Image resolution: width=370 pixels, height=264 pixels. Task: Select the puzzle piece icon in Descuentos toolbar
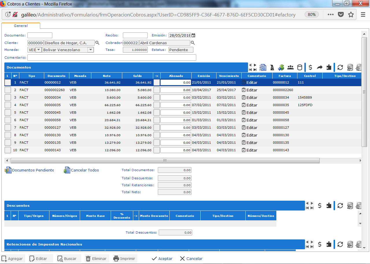click(329, 206)
